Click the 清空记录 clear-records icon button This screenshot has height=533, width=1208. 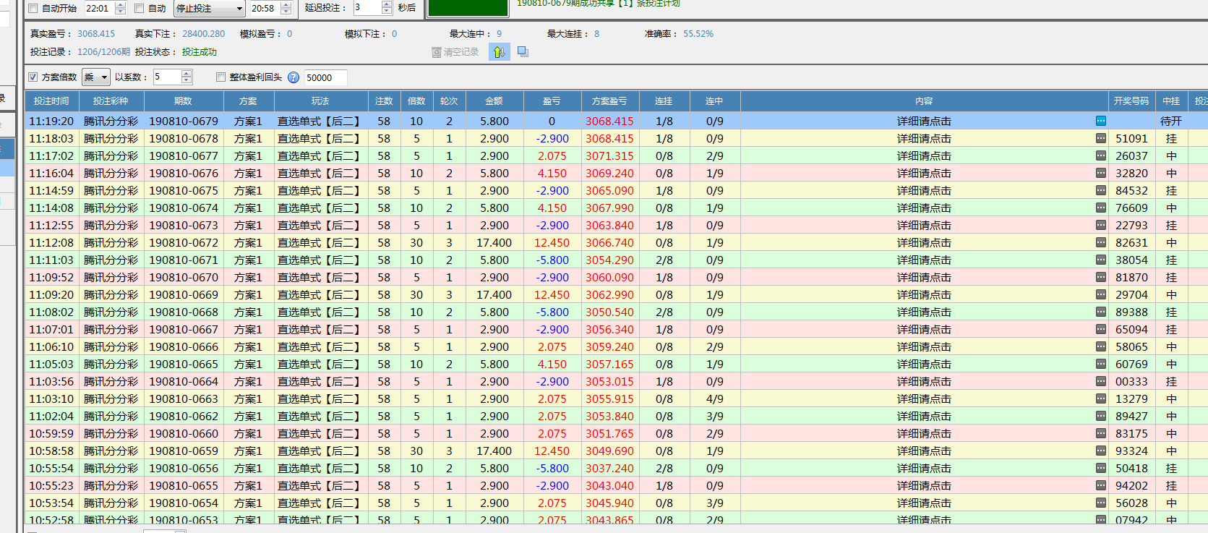[455, 52]
